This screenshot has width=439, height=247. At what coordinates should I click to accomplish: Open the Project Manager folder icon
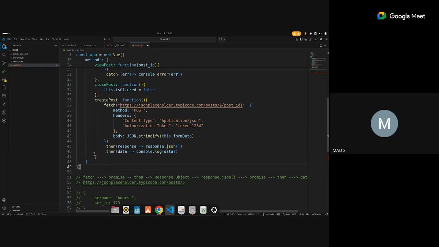[x=4, y=96]
